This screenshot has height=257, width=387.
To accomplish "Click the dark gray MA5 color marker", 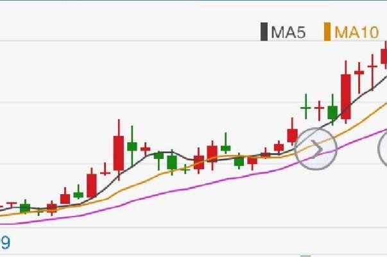I will 264,32.
